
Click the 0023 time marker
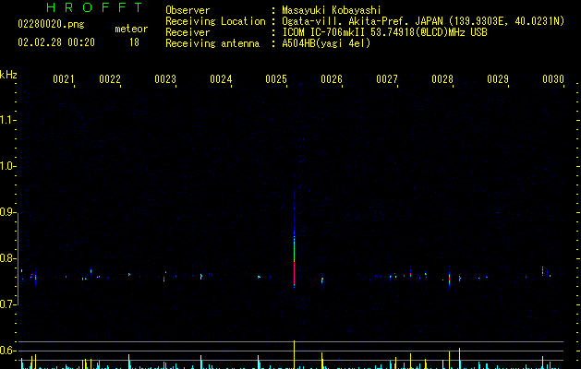pos(165,78)
